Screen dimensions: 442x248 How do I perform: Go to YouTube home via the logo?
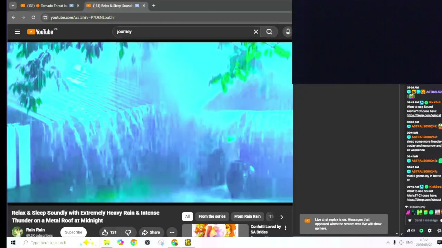[x=40, y=32]
